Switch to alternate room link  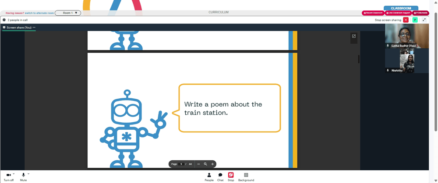point(39,13)
